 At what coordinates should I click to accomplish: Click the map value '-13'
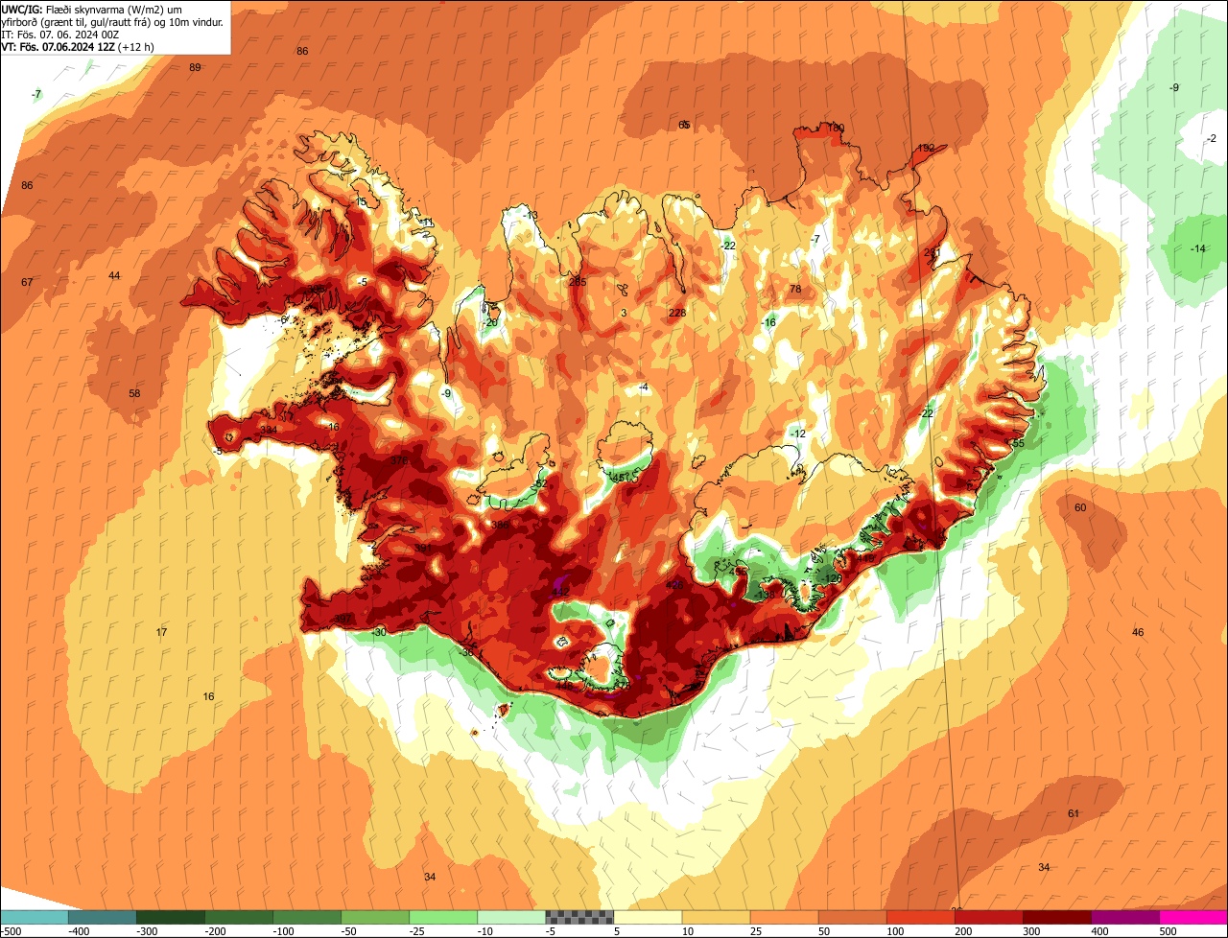531,216
